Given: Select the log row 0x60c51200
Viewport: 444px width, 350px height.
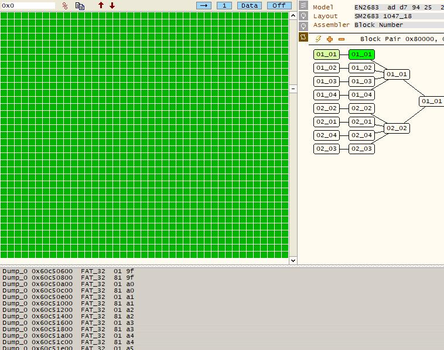Looking at the screenshot, I should (68, 310).
